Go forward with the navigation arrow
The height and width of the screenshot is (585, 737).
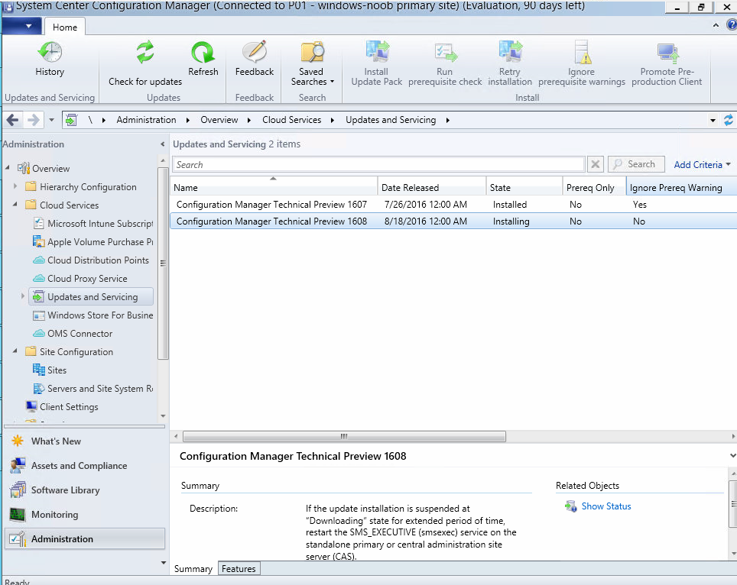(34, 120)
